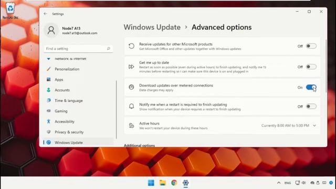Click the sidebar vertical scrollbar

pos(117,110)
